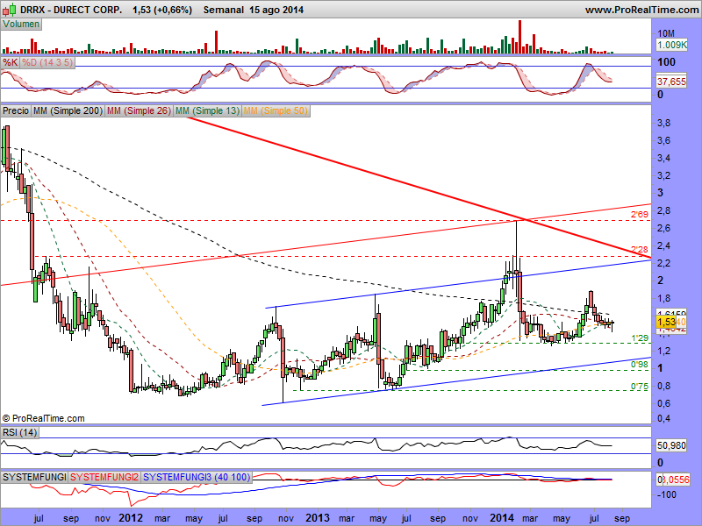Select the red MM (Simple 26) label
Viewport: 702px width, 526px height.
click(x=138, y=111)
